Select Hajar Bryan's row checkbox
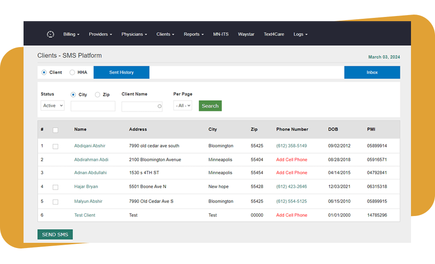 [56, 187]
